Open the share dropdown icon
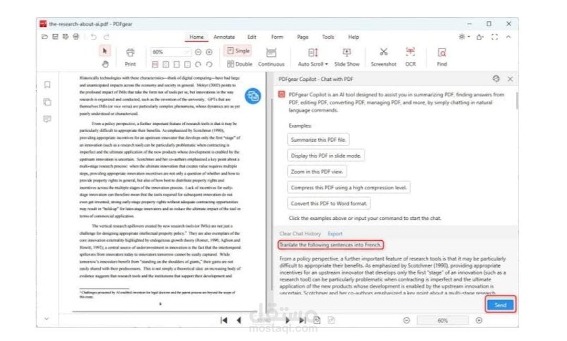The width and height of the screenshot is (567, 341). point(480,37)
